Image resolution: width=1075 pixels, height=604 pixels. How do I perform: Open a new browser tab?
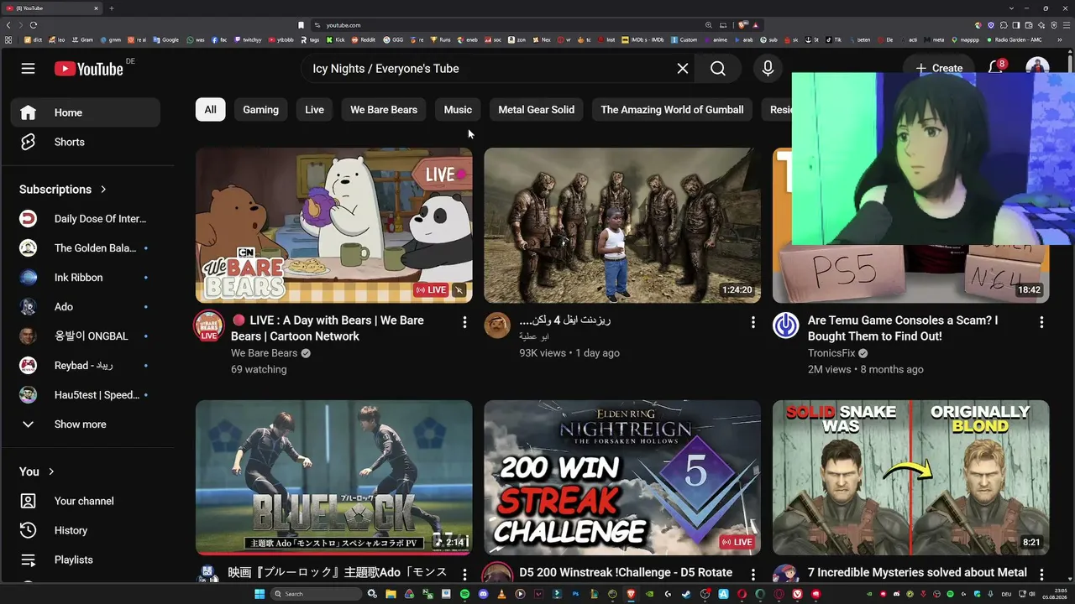(x=111, y=8)
